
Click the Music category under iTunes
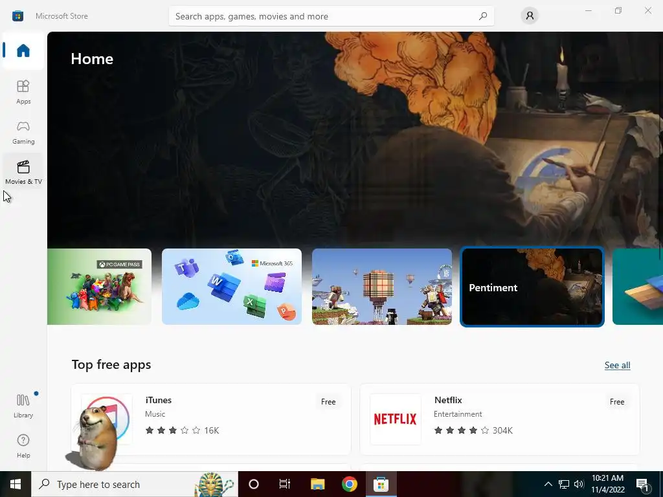(x=155, y=414)
